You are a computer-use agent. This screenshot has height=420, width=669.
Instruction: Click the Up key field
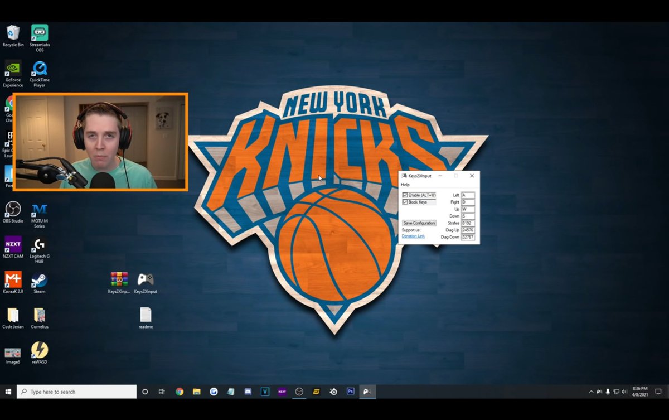(x=468, y=209)
